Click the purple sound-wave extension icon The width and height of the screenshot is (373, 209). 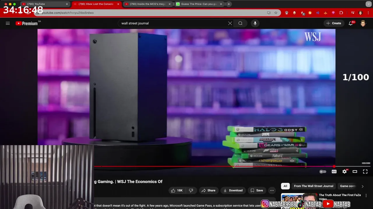click(x=318, y=13)
